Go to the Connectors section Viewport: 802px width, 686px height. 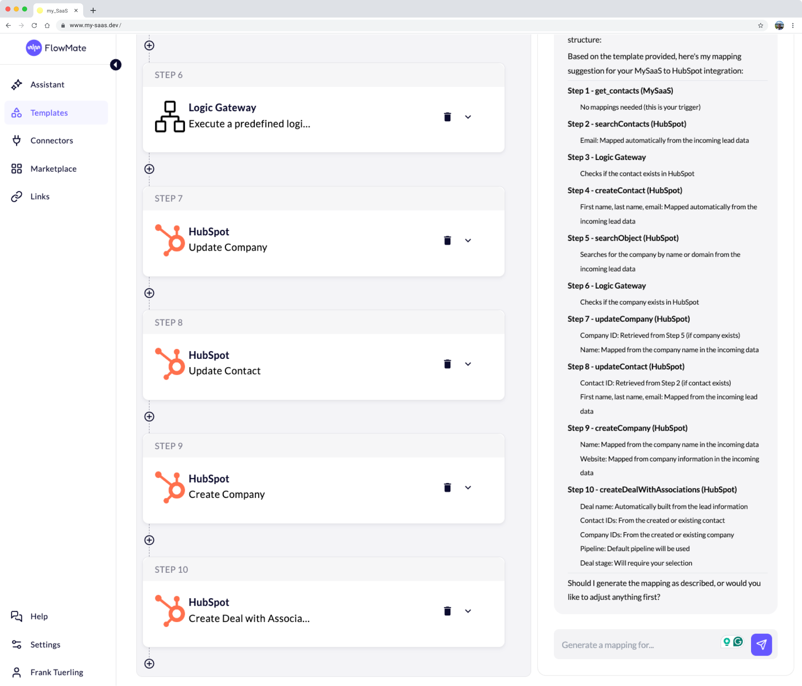51,141
